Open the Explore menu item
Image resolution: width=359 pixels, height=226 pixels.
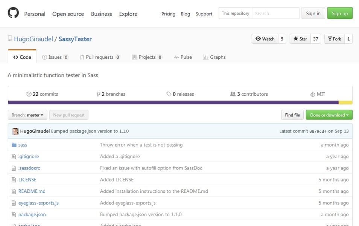coord(128,14)
